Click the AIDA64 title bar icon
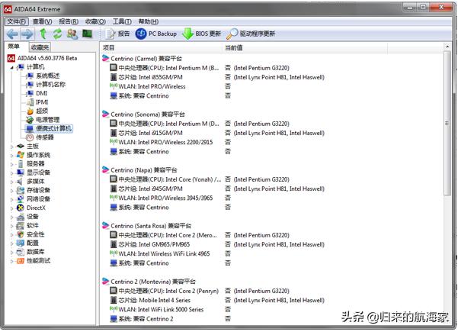Viewport: 458px width, 332px height. click(8, 9)
